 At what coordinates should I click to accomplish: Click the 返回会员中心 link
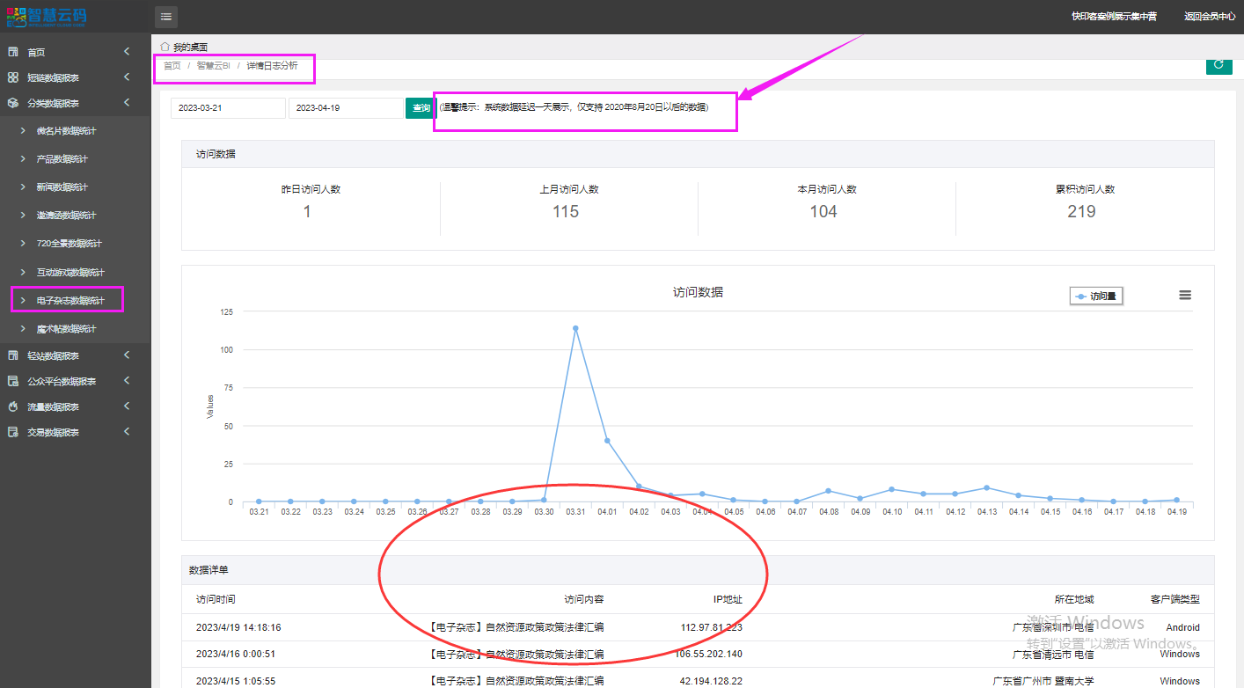[x=1210, y=16]
